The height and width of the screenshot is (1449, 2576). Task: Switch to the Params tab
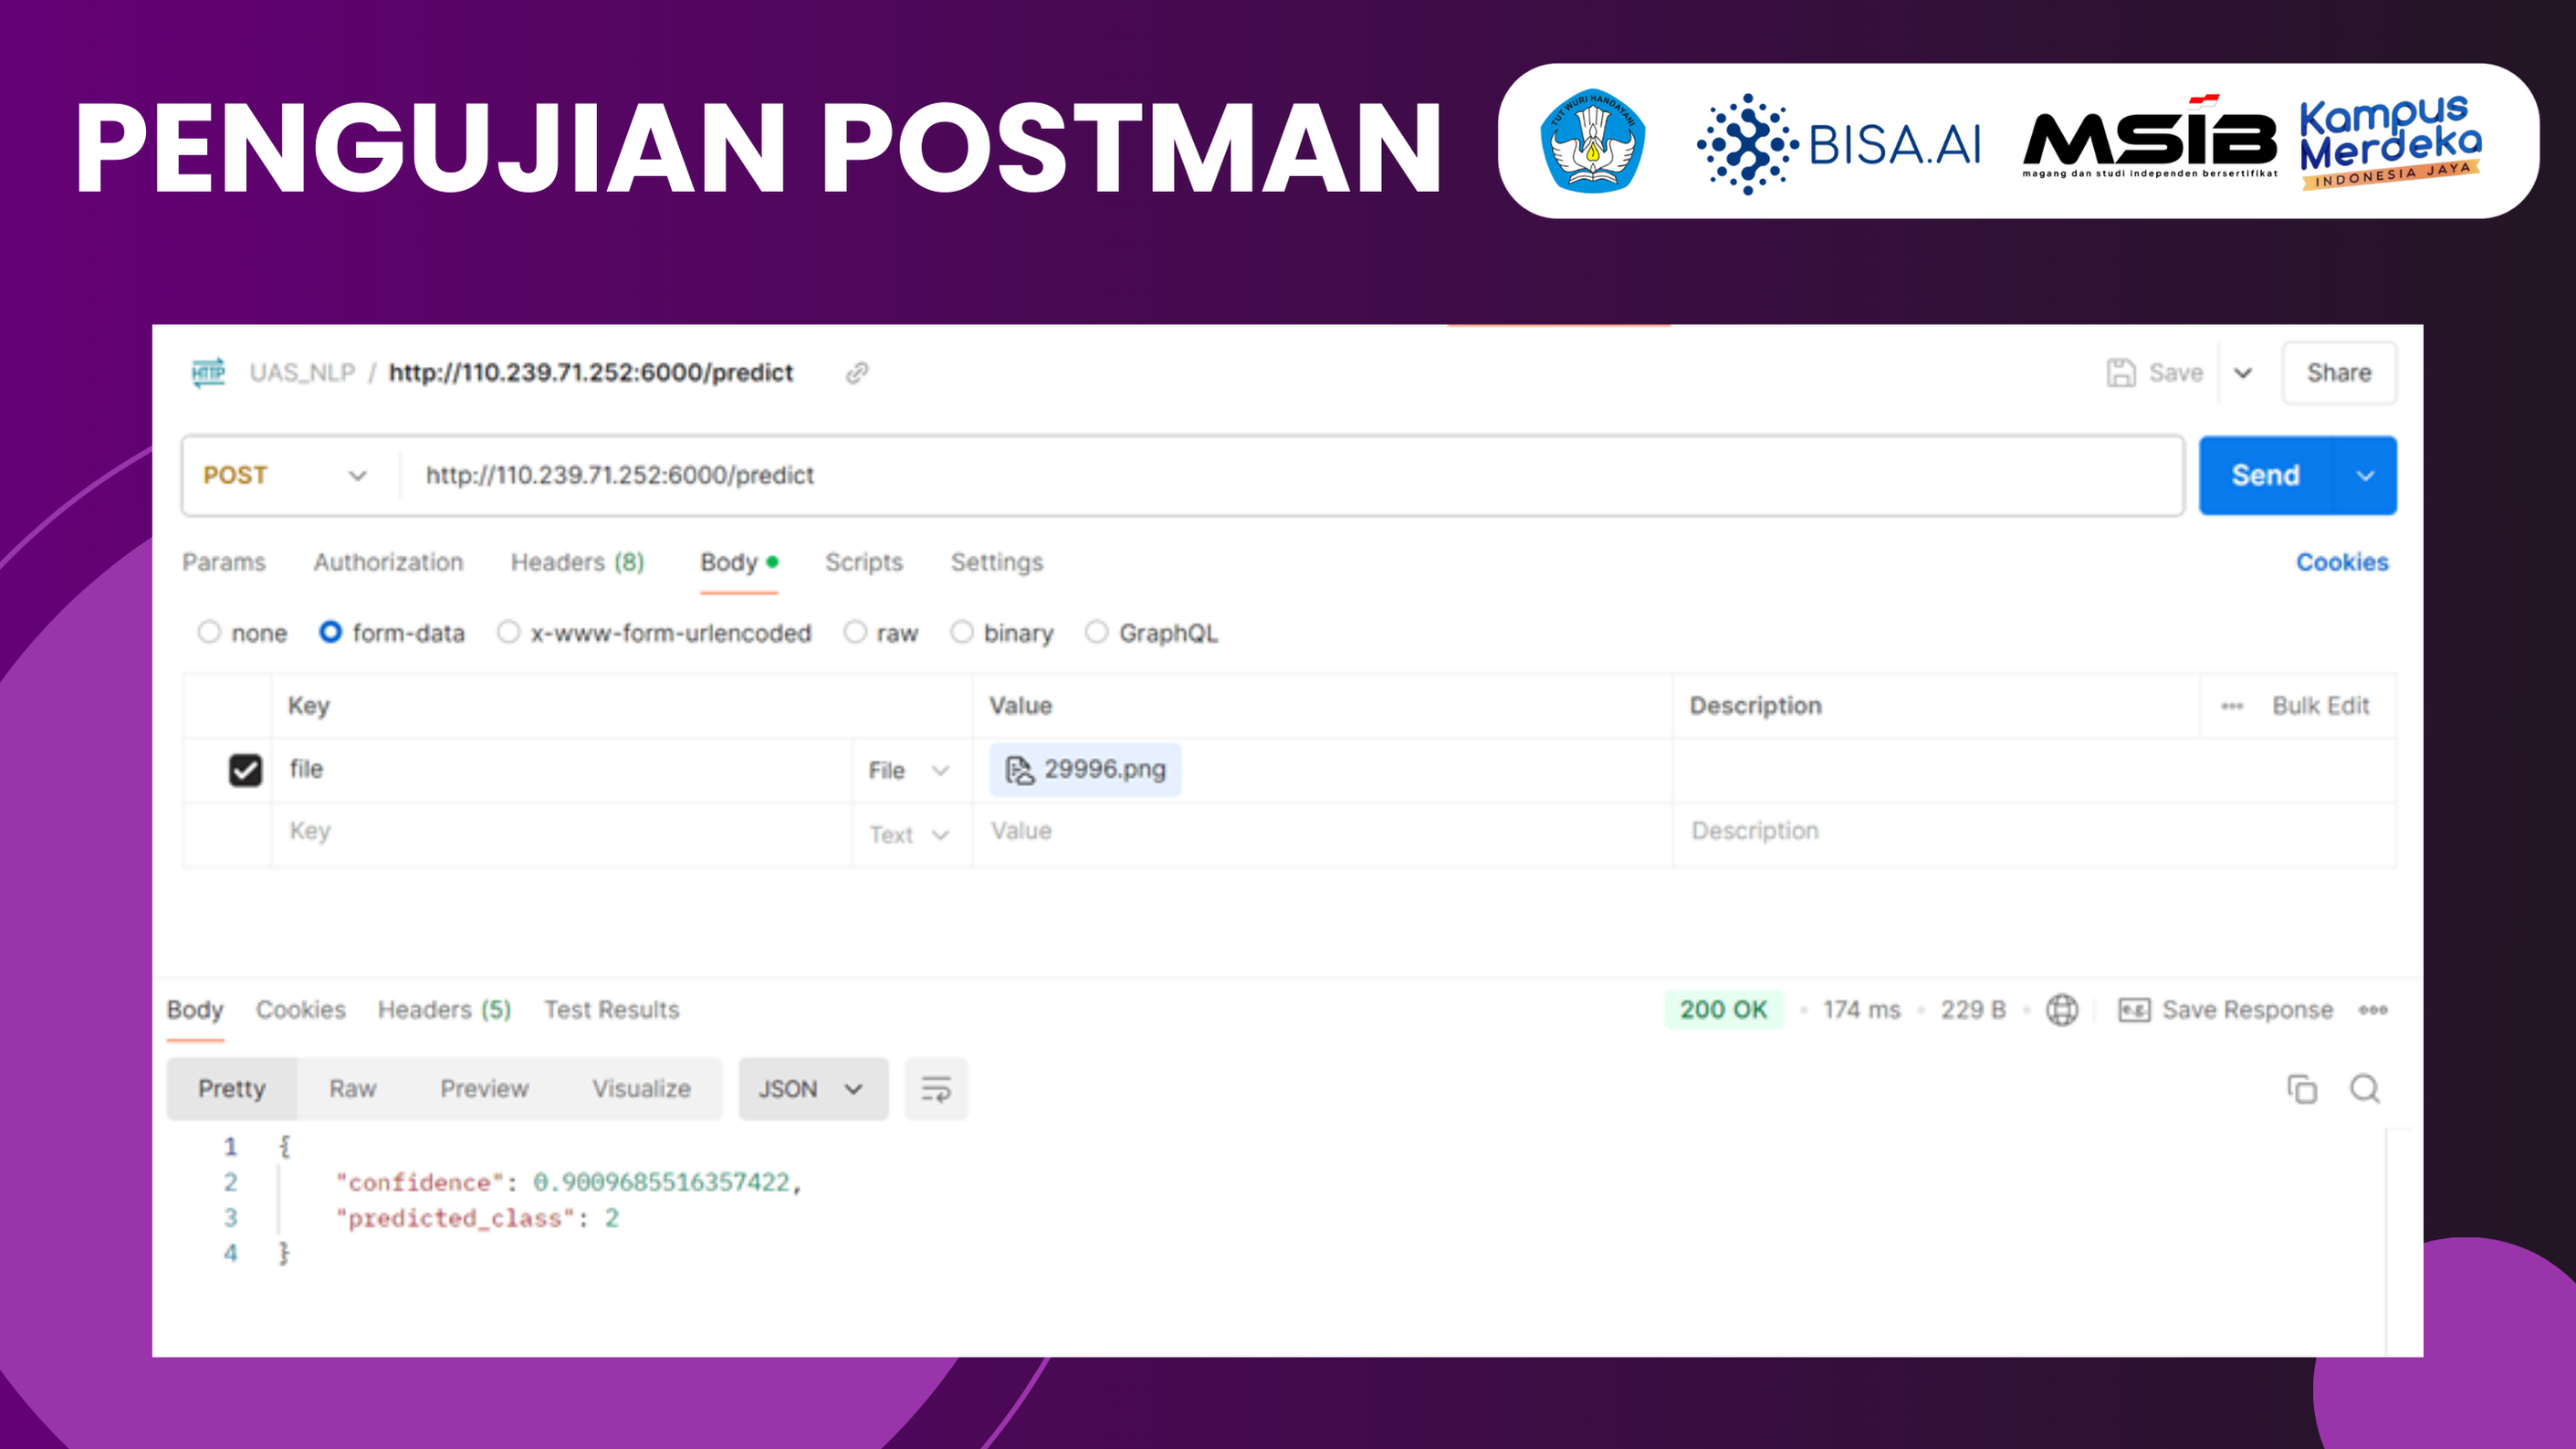224,562
